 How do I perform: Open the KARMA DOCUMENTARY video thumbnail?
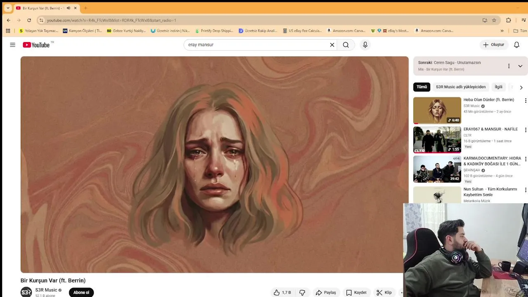437,169
